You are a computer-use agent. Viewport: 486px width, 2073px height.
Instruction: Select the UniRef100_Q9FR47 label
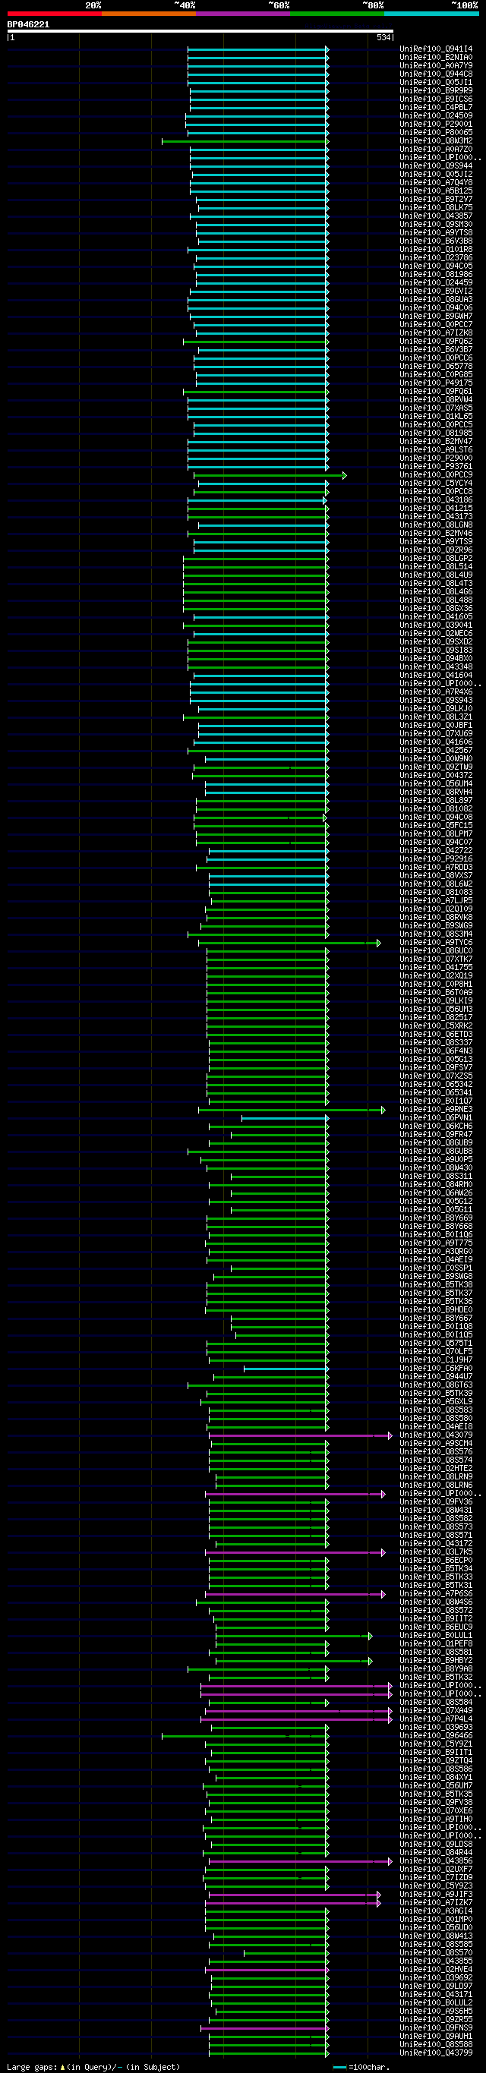[436, 1135]
